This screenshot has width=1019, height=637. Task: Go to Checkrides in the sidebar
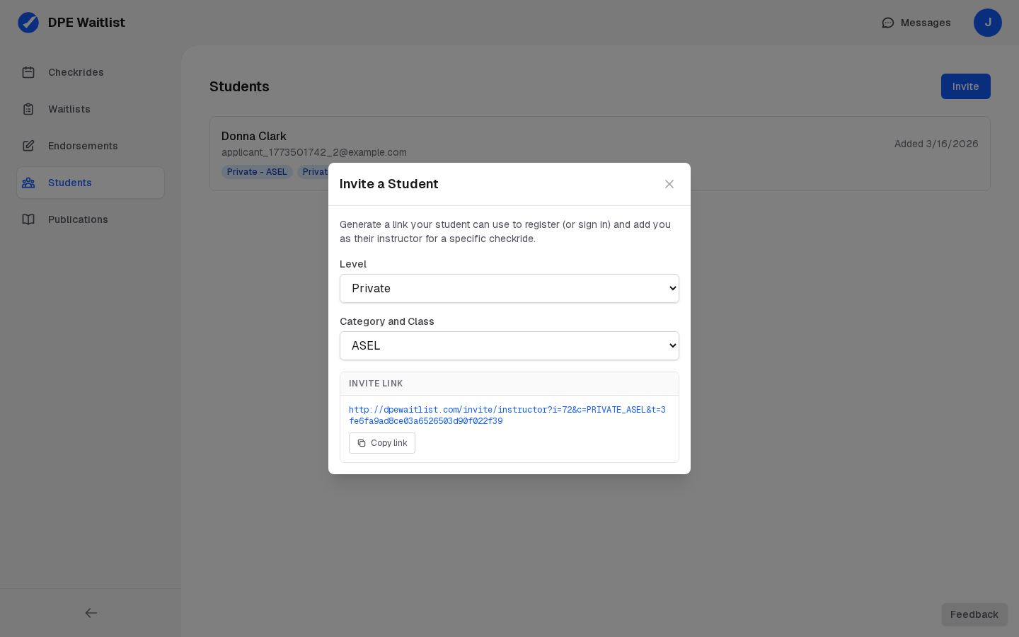tap(91, 72)
